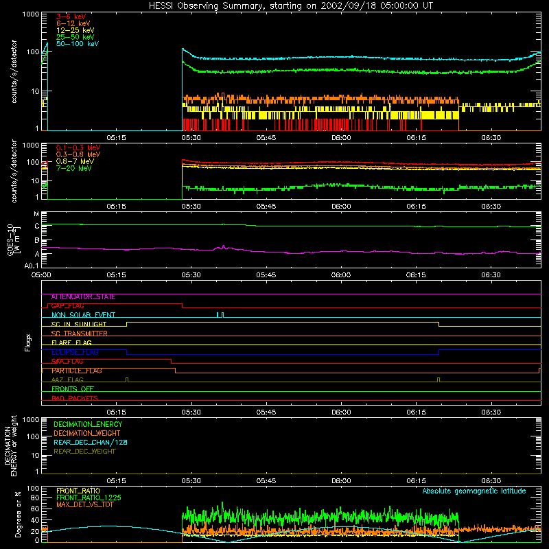Click the green FRONT_RATIO_1225 legend label
Screen dimensions: 549x549
tap(89, 498)
